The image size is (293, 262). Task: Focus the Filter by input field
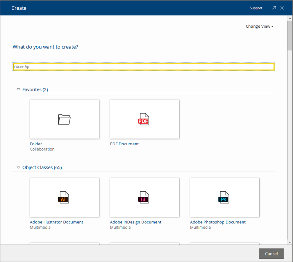point(143,67)
